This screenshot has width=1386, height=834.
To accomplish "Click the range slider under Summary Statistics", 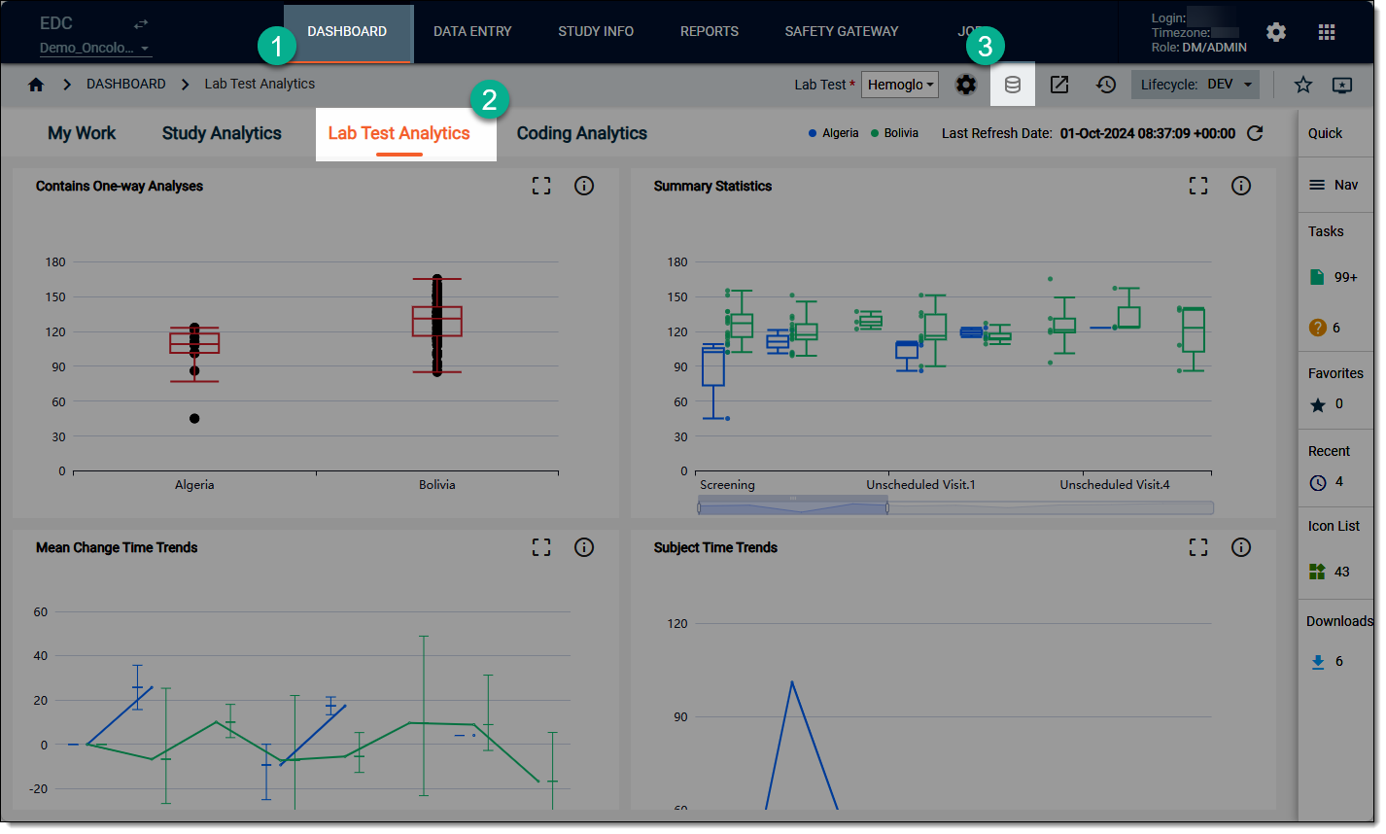I will 955,506.
